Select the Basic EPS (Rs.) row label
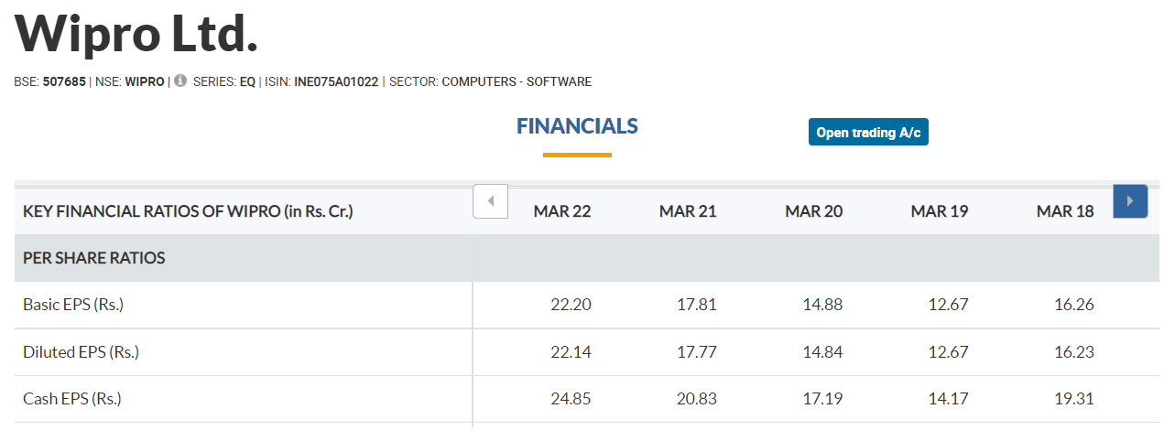The width and height of the screenshot is (1175, 441). coord(73,305)
